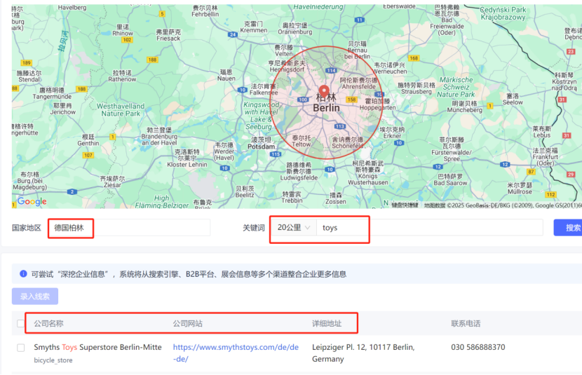Viewport: 582px width, 375px height.
Task: Click the 录入线索 button
Action: click(35, 296)
